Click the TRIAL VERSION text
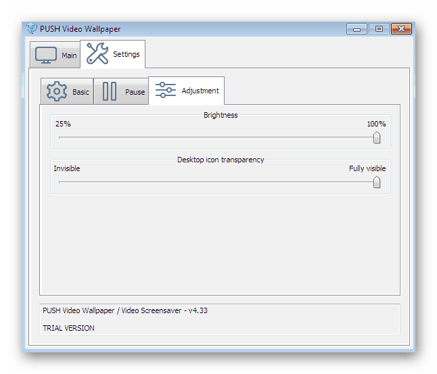The width and height of the screenshot is (437, 374). (68, 328)
